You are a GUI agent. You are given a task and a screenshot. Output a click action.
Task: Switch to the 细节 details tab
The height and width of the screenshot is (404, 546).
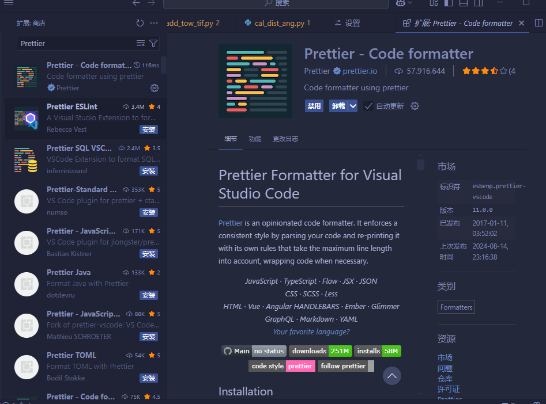click(x=231, y=139)
